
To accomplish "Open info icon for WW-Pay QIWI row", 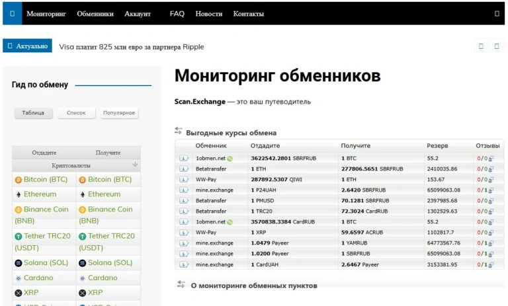I will [184, 179].
